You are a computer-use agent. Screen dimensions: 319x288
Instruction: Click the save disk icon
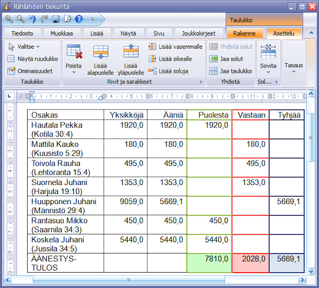coord(56,19)
